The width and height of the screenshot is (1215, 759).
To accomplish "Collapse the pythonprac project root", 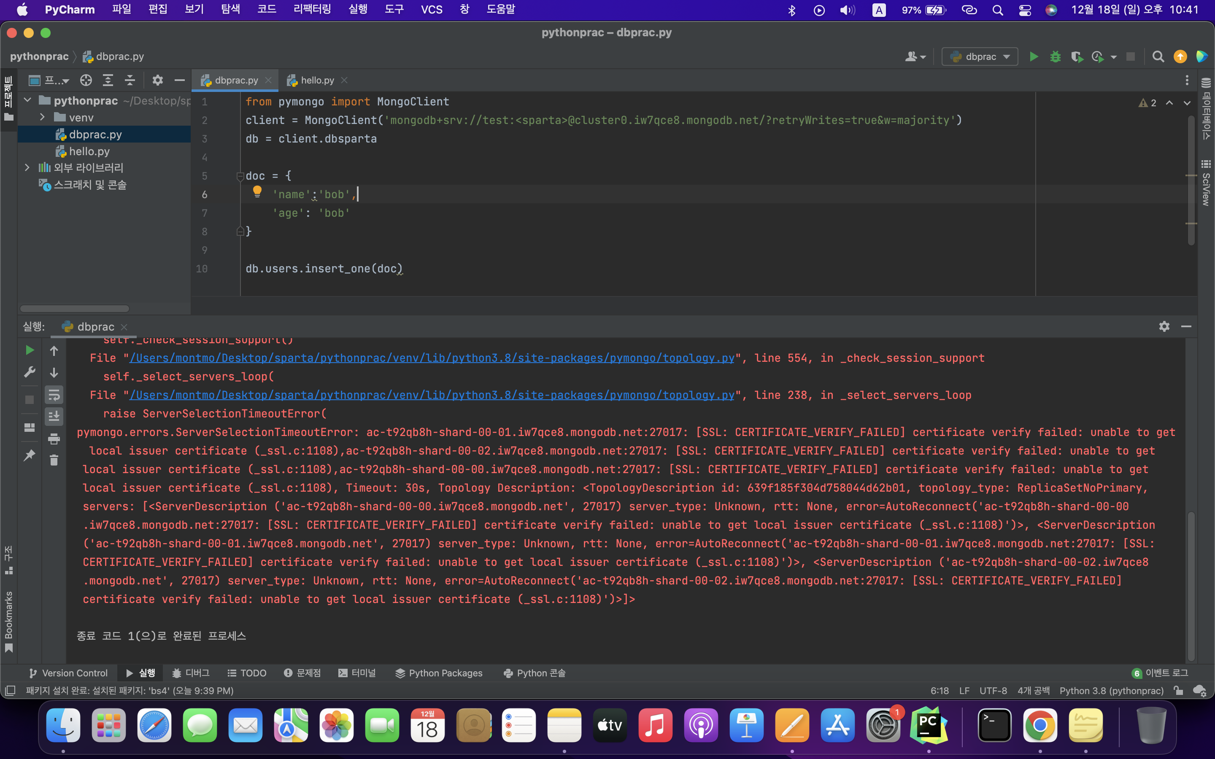I will click(x=27, y=100).
